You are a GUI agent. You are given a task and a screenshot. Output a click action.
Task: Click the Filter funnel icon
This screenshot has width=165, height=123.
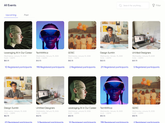pos(153,5)
